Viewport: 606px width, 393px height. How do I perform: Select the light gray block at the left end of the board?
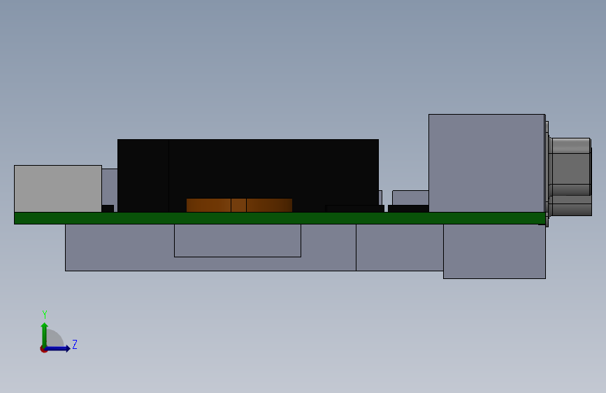(x=58, y=189)
